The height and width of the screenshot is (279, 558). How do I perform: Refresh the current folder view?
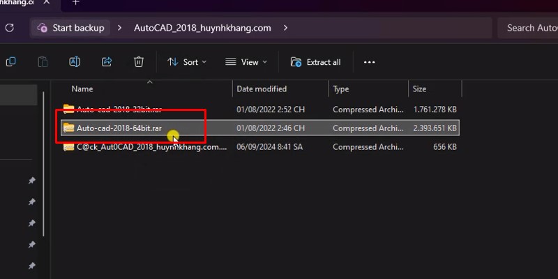tap(9, 28)
